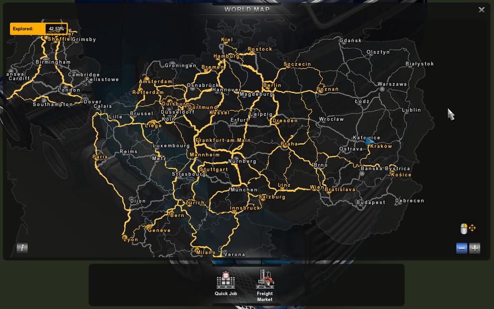Click the London city label

[69, 90]
